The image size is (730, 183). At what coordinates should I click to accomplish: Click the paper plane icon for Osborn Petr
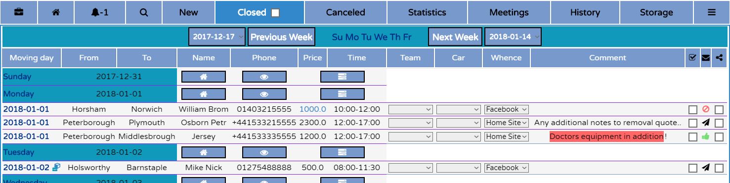tap(706, 123)
